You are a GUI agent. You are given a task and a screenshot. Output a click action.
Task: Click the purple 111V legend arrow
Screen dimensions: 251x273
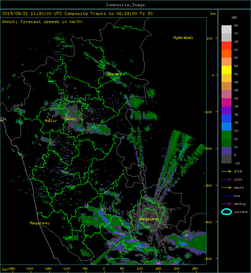point(226,180)
